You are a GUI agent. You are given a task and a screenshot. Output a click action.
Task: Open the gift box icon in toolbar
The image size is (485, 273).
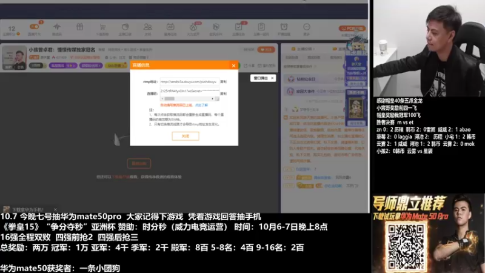(x=80, y=27)
